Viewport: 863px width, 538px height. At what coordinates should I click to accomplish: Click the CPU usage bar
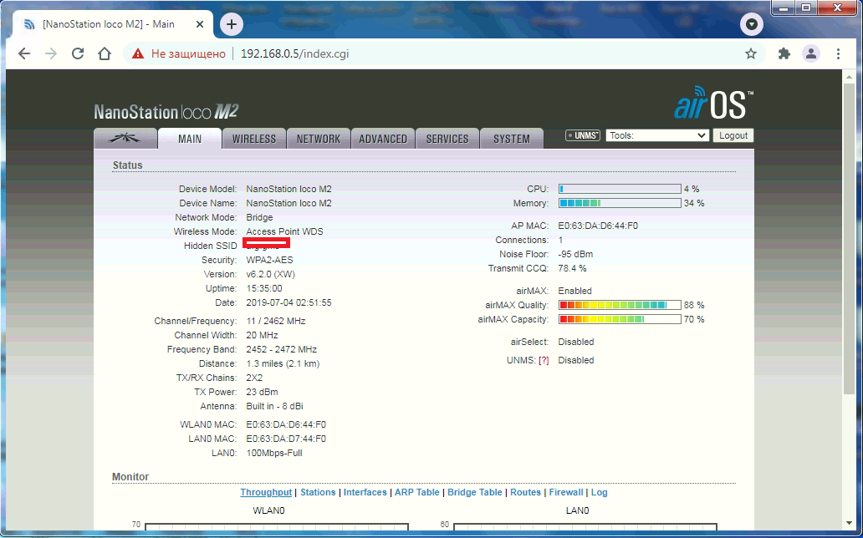click(620, 189)
